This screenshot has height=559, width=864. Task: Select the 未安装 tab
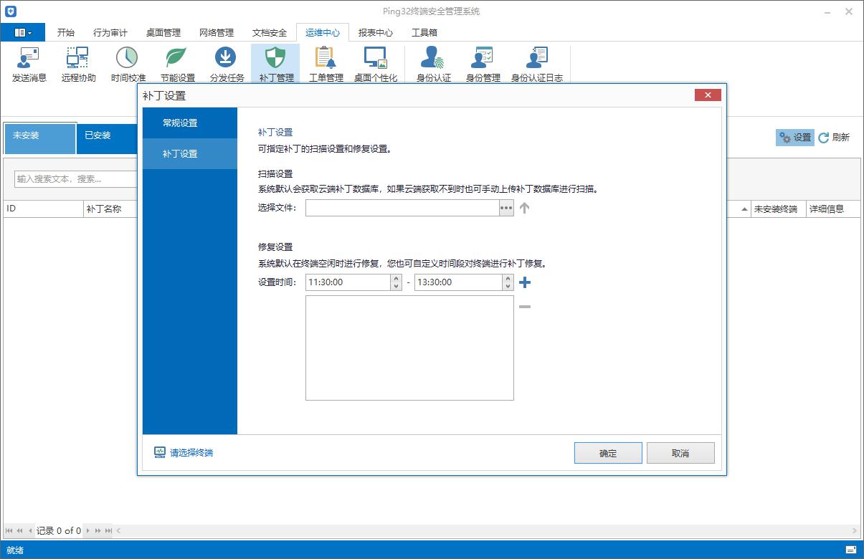pyautogui.click(x=40, y=138)
